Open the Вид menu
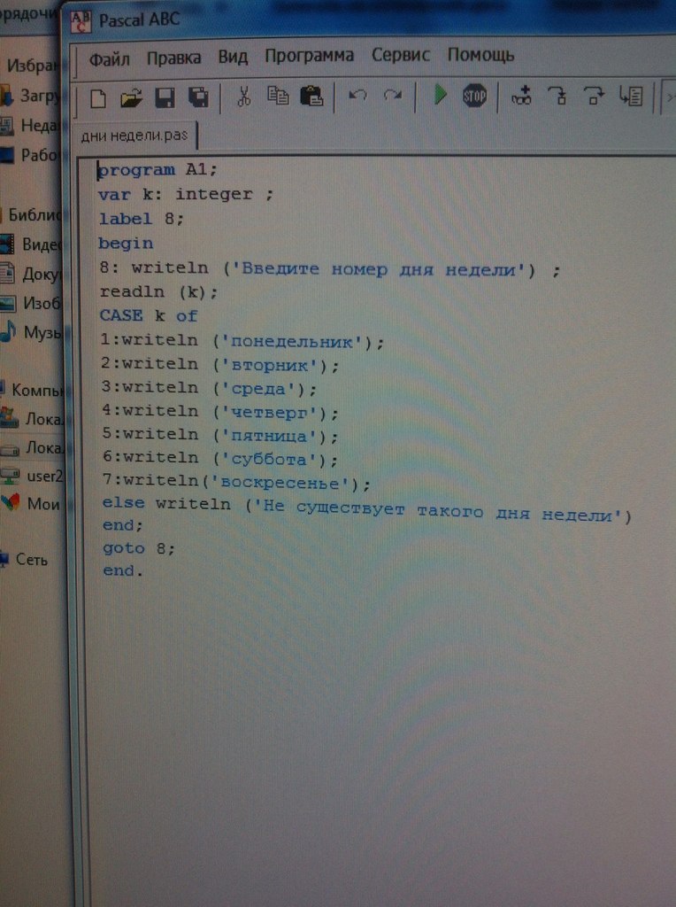 (233, 57)
